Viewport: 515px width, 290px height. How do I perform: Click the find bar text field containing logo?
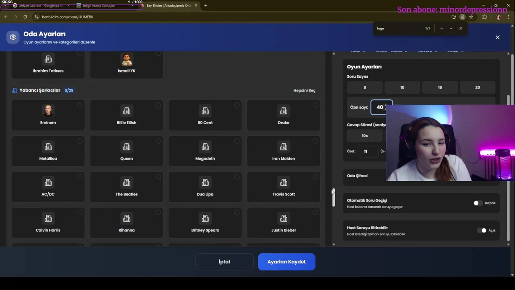pos(398,29)
